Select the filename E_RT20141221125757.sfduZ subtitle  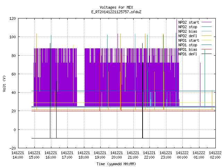pyautogui.click(x=116, y=12)
